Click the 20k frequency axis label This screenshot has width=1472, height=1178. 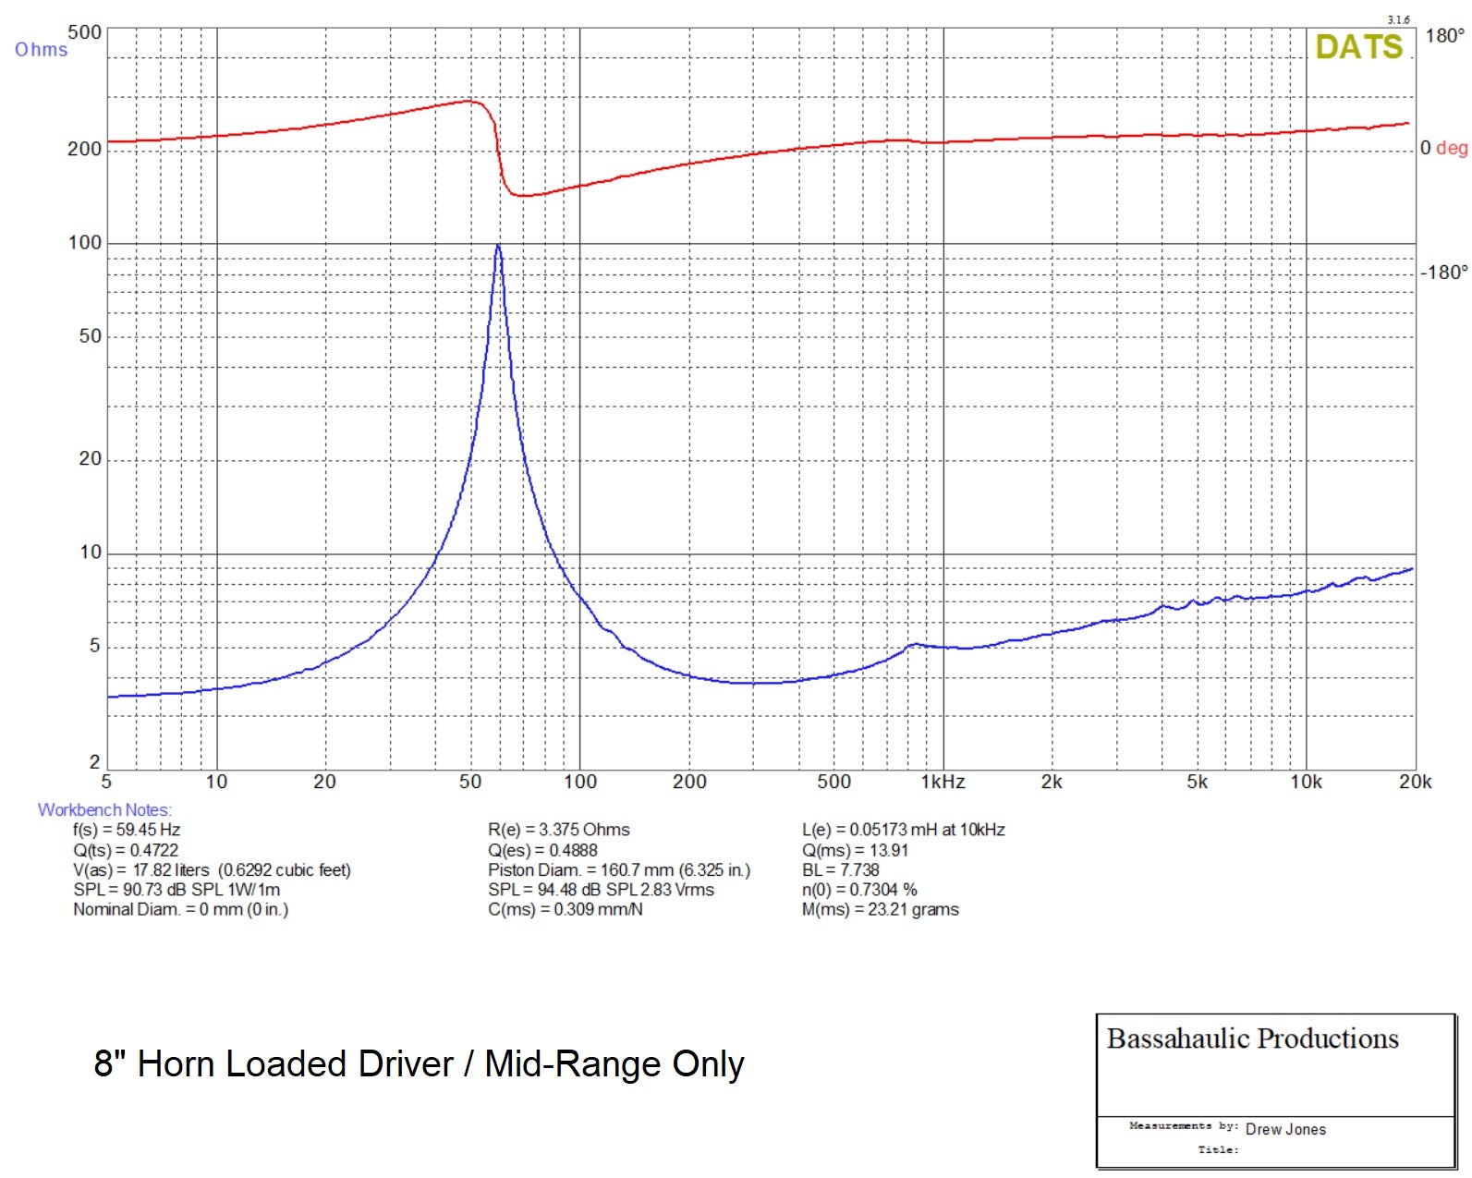tap(1414, 782)
